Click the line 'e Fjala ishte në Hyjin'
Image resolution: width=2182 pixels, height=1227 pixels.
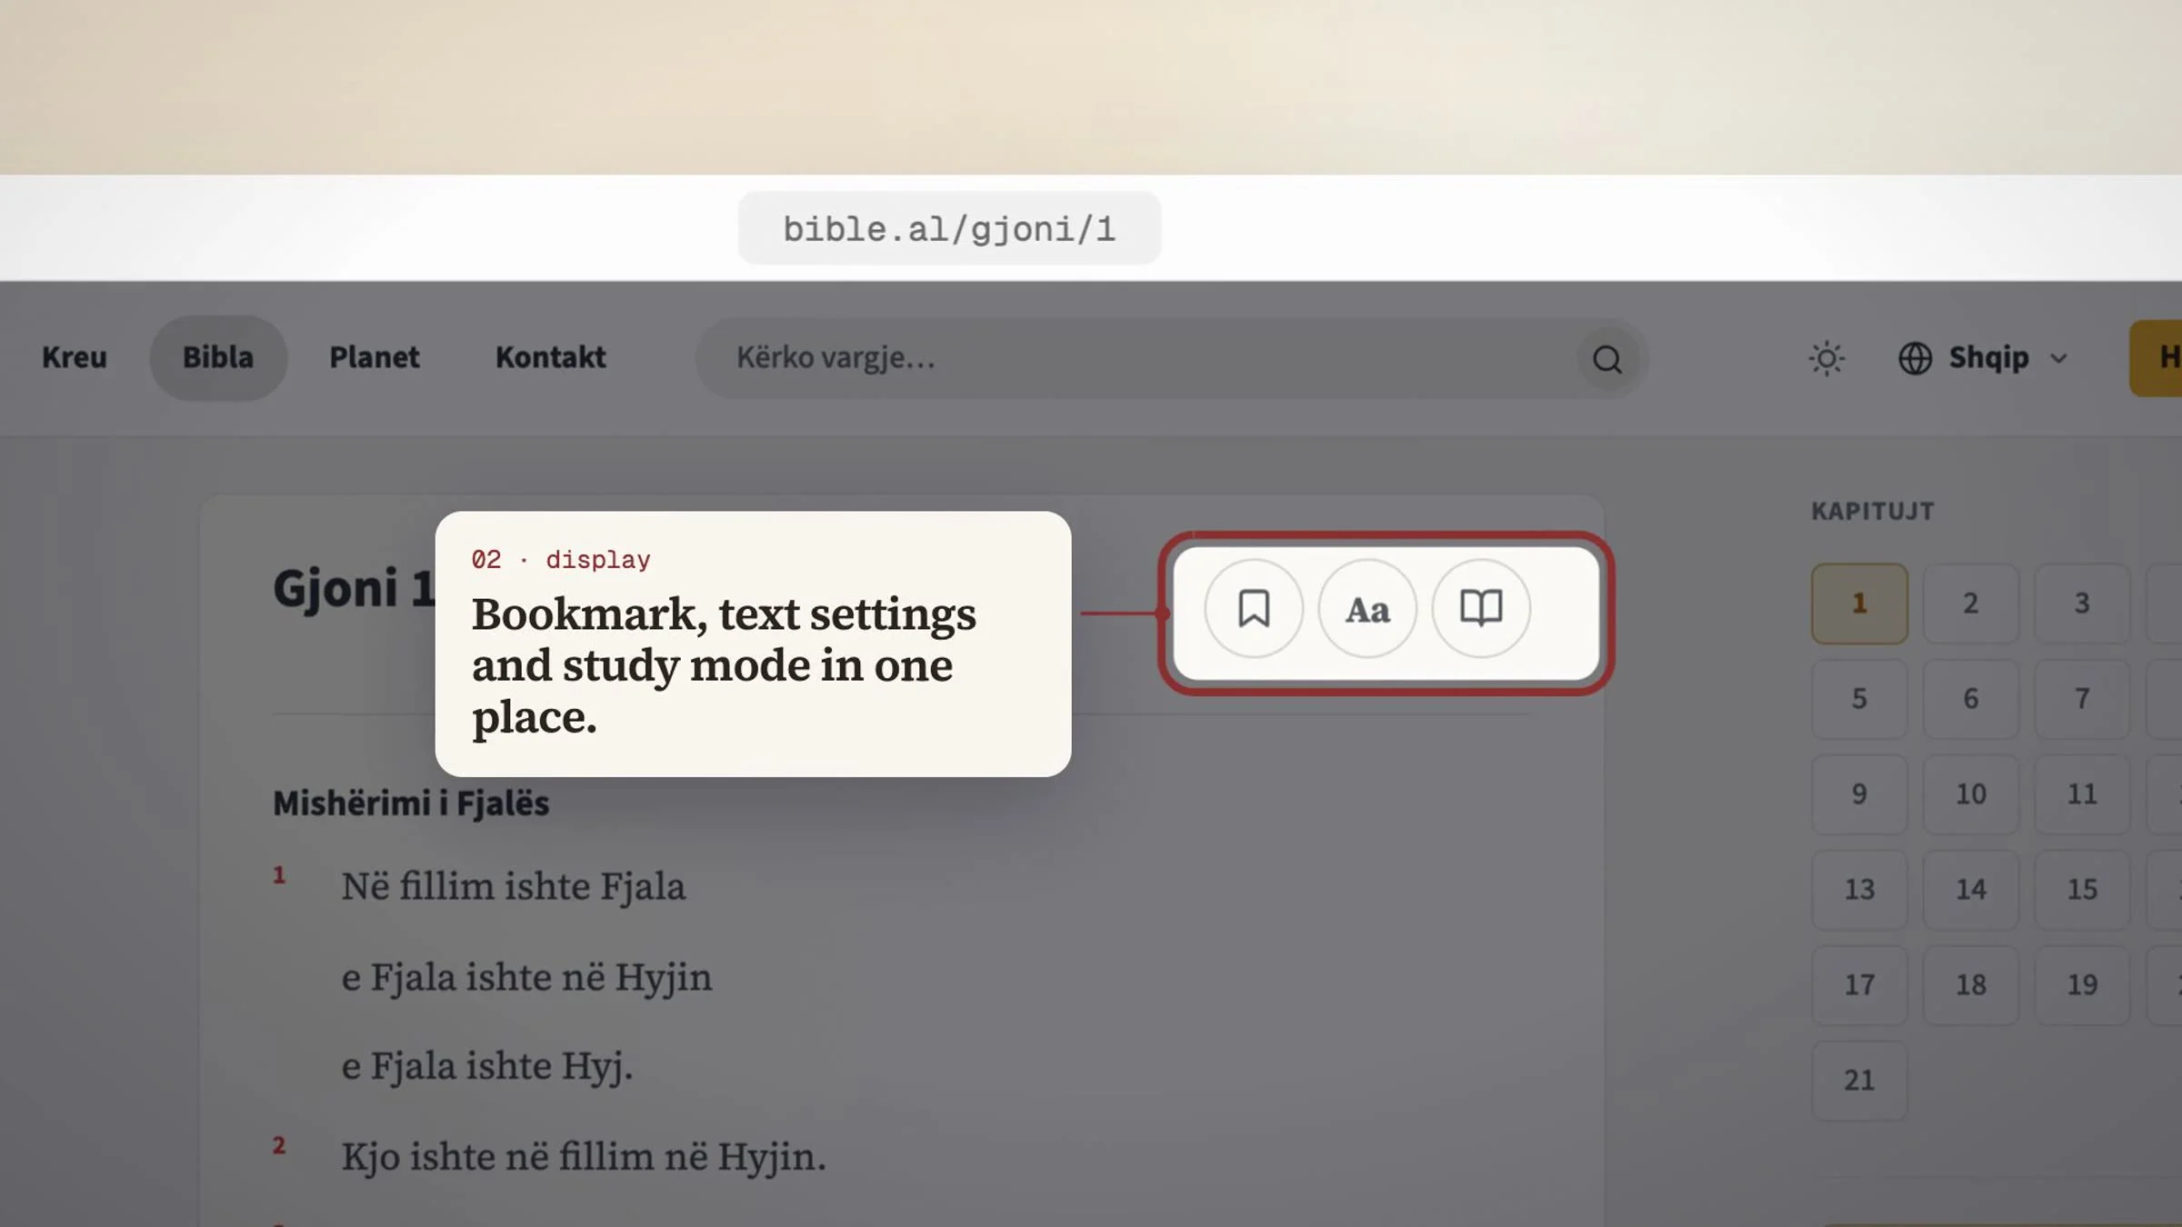[526, 978]
